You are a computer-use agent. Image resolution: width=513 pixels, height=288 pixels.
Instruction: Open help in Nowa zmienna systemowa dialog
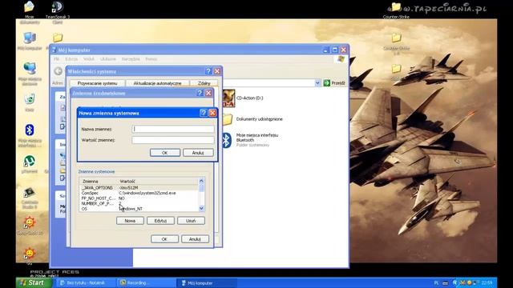pos(204,113)
